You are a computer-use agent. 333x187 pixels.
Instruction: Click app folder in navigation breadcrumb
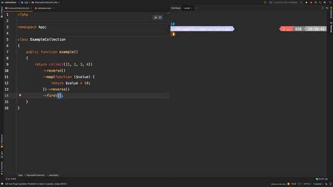pyautogui.click(x=24, y=2)
